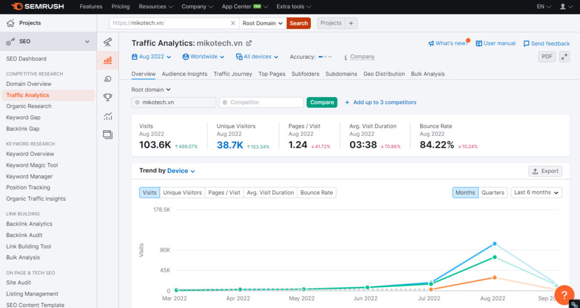Open the trophy icon in icon sidebar
The image size is (580, 308).
click(108, 97)
